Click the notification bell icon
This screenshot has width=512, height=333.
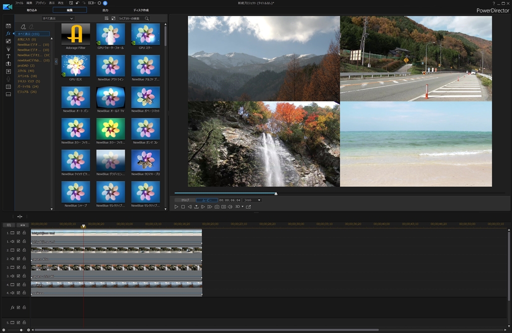coord(105,3)
